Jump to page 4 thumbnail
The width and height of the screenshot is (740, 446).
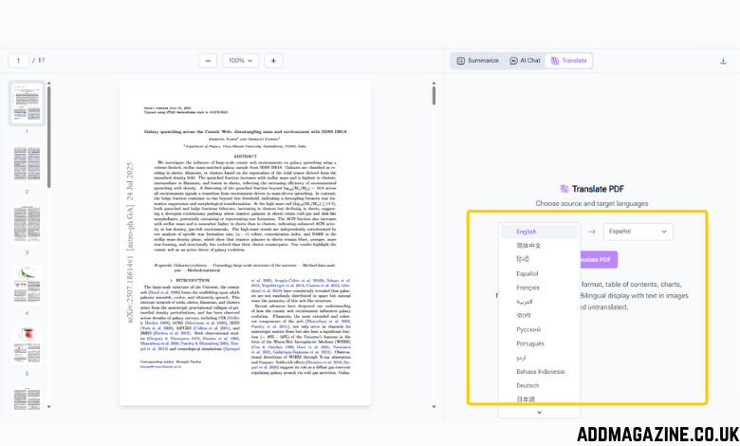pos(27,286)
